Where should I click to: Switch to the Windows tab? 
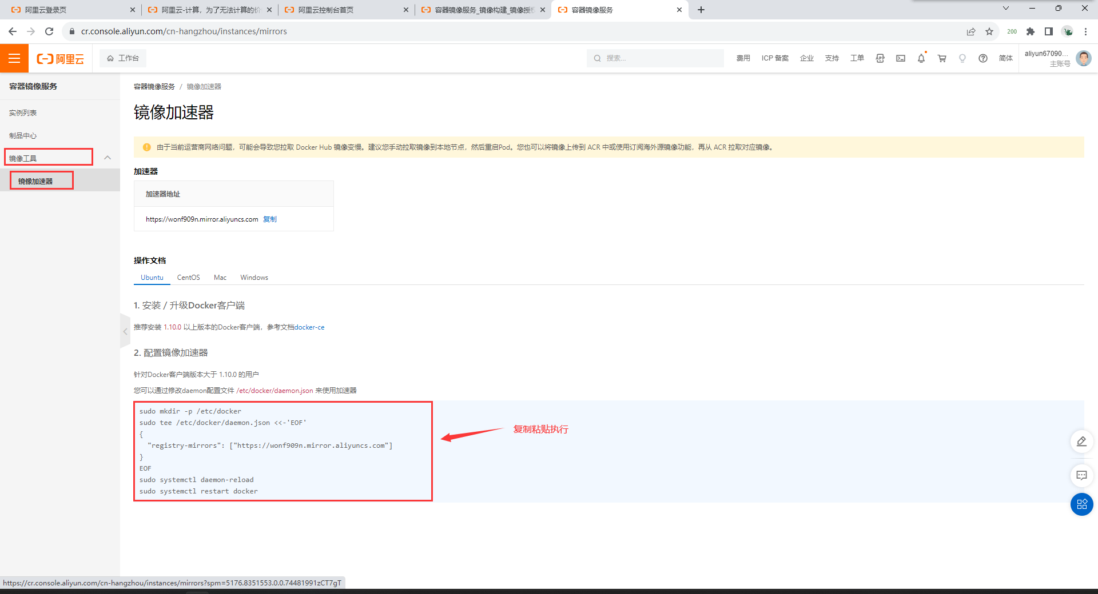click(x=254, y=278)
